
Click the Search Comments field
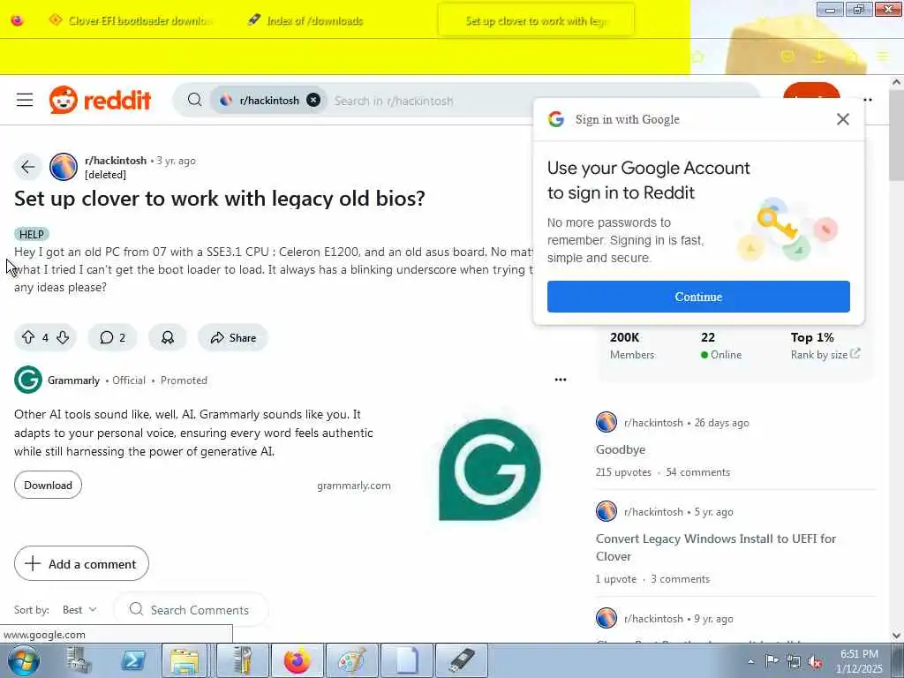click(x=192, y=609)
